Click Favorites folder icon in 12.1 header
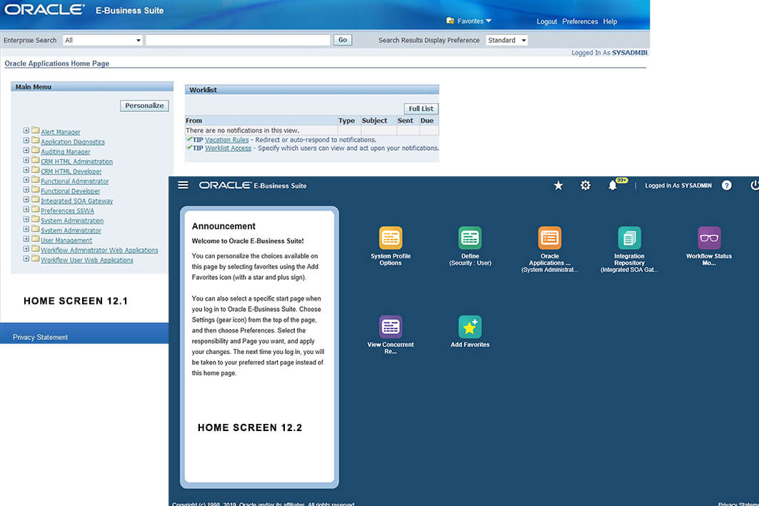Viewport: 759px width, 506px height. [450, 20]
